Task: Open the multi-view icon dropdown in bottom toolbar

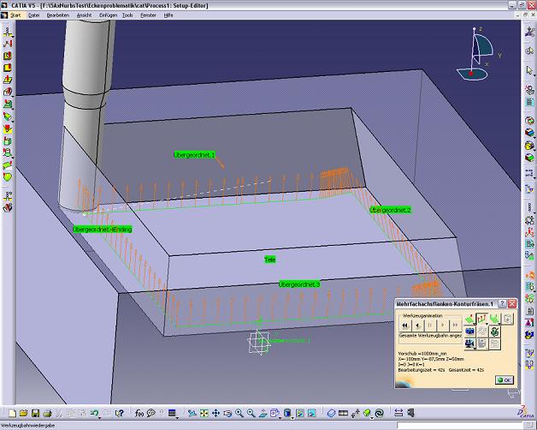Action: pyautogui.click(x=280, y=418)
